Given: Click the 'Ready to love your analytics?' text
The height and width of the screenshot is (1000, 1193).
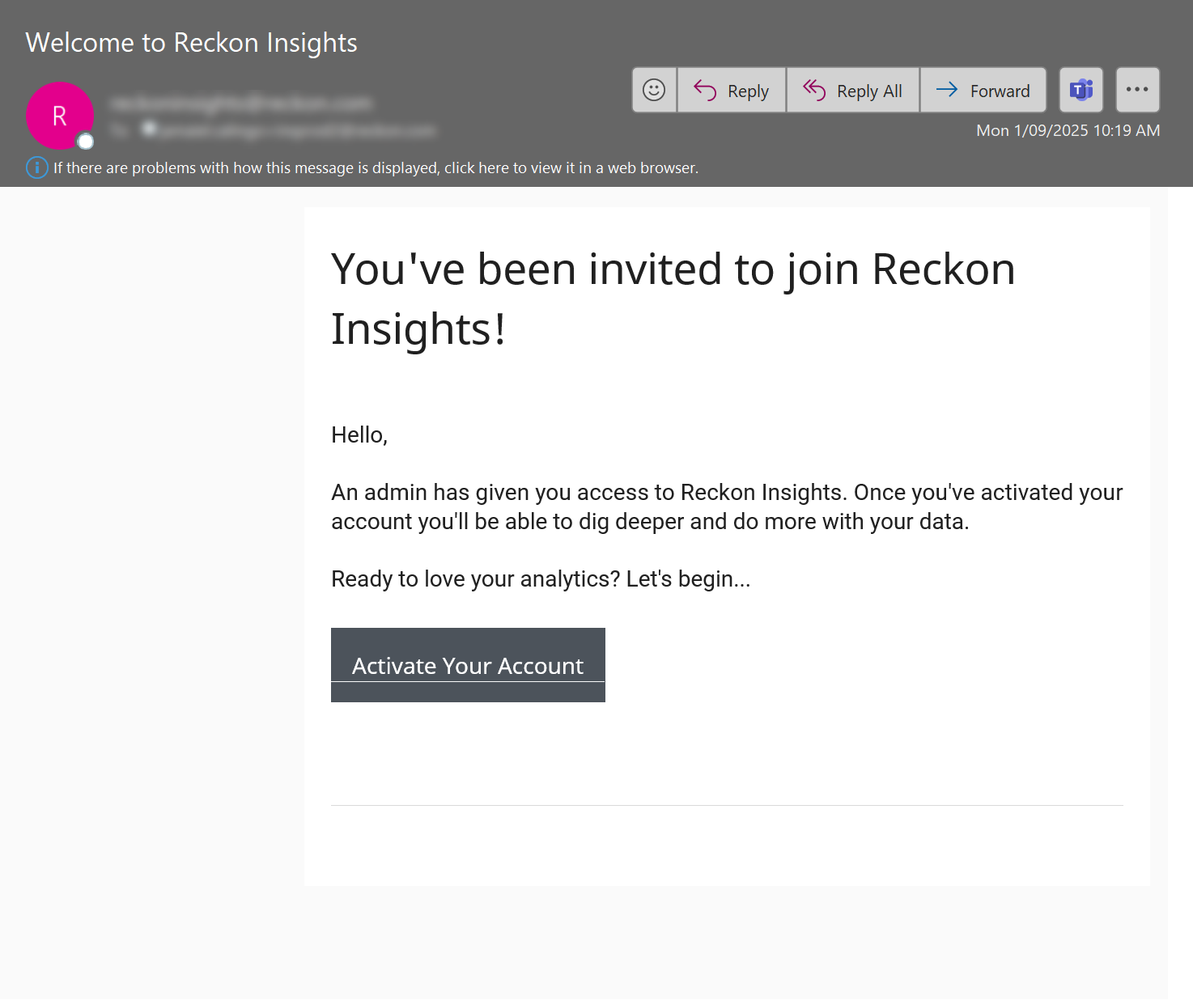Looking at the screenshot, I should pos(541,579).
